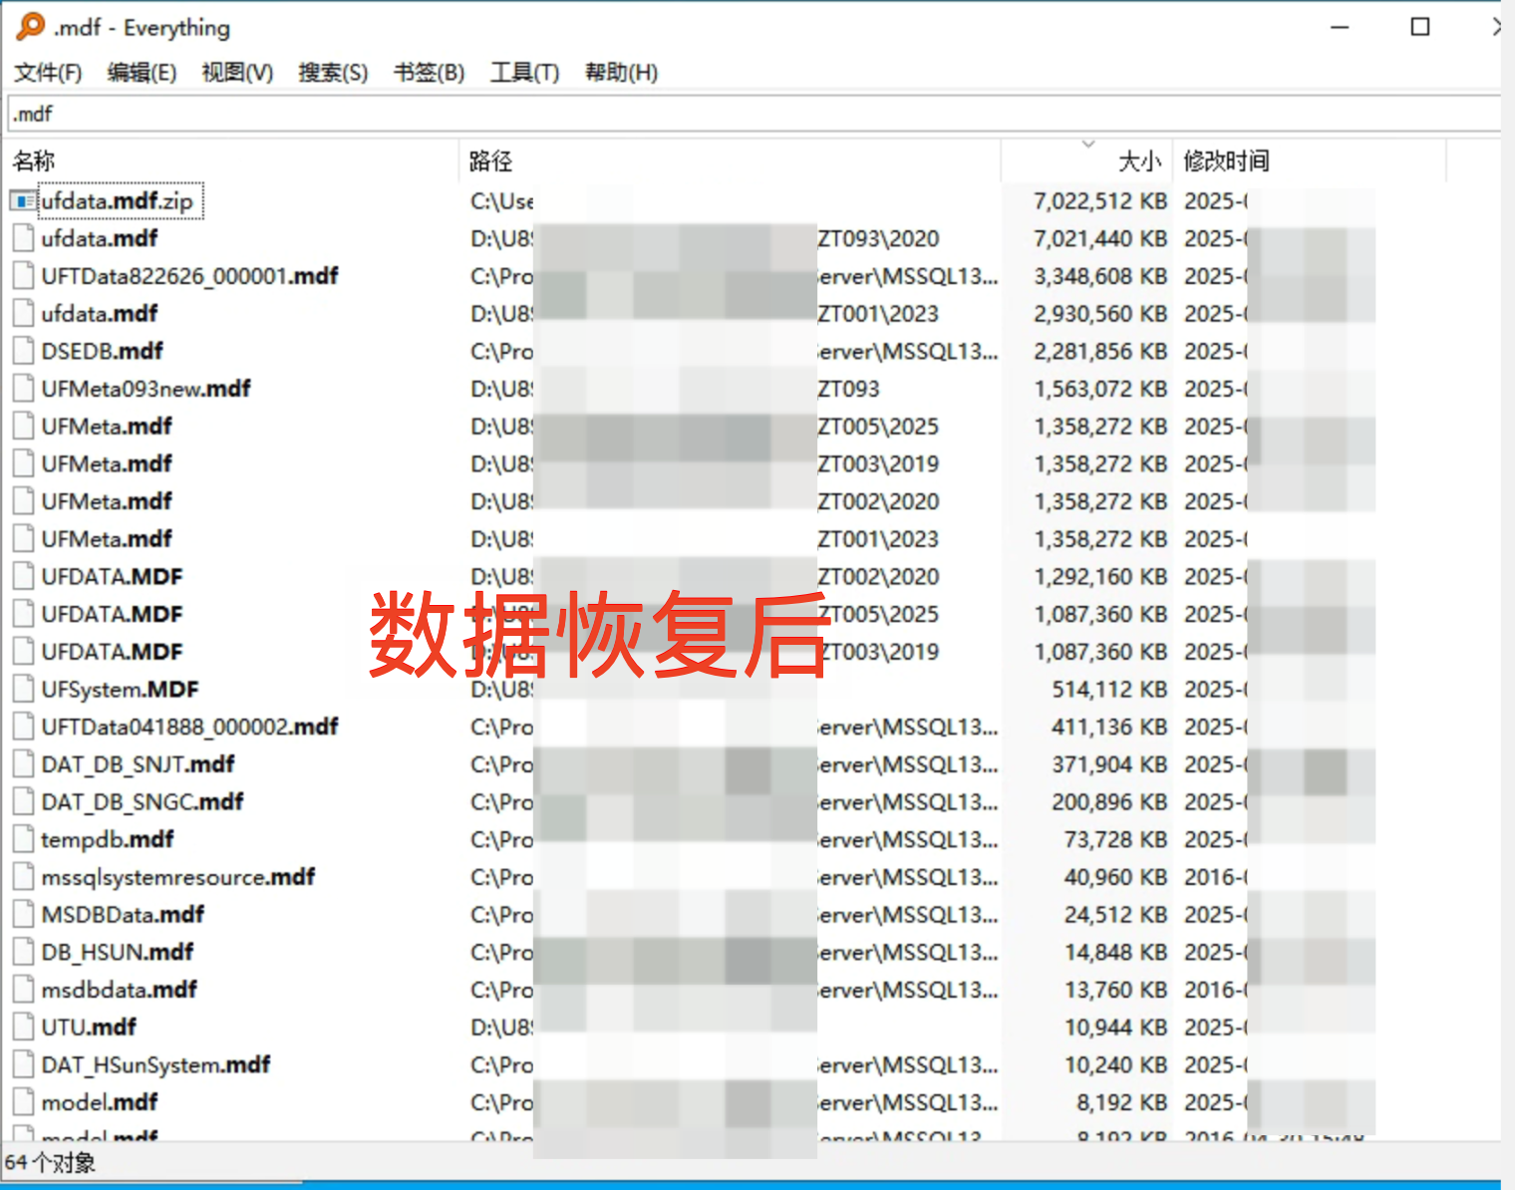1515x1190 pixels.
Task: Minimize the Everything window
Action: pyautogui.click(x=1340, y=27)
